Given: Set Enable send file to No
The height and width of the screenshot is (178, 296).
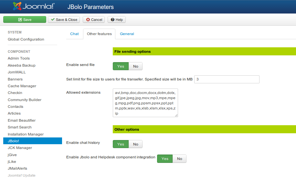Looking at the screenshot, I should [135, 66].
